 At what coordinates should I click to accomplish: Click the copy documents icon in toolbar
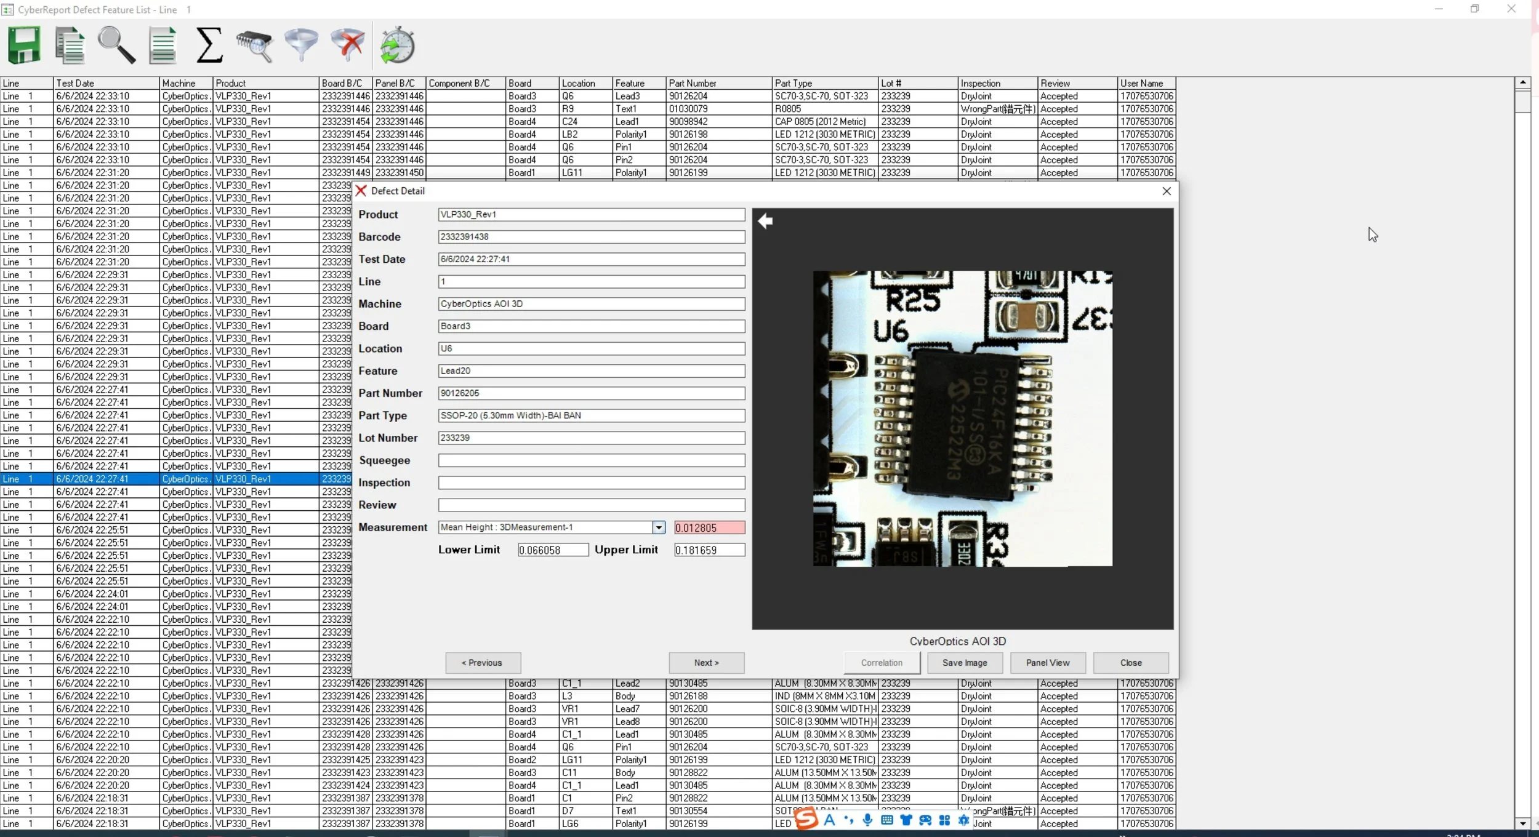pos(70,46)
